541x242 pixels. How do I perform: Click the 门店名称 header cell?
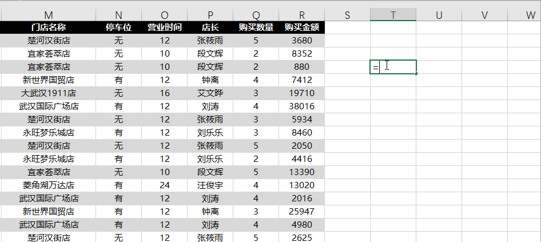click(x=49, y=27)
